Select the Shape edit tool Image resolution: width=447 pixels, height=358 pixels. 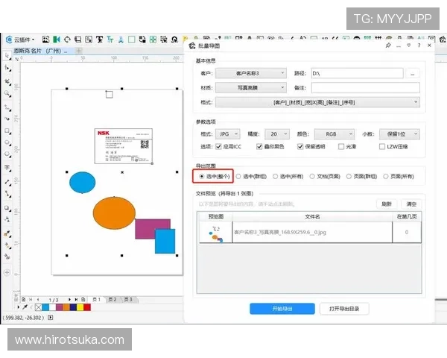pos(7,68)
